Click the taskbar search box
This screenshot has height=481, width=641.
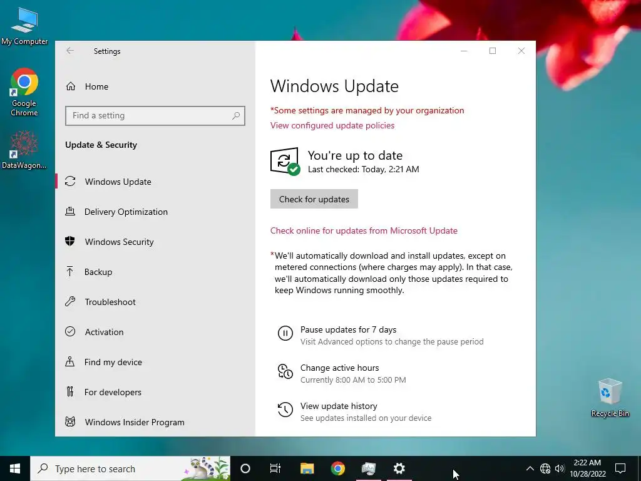[x=130, y=468]
